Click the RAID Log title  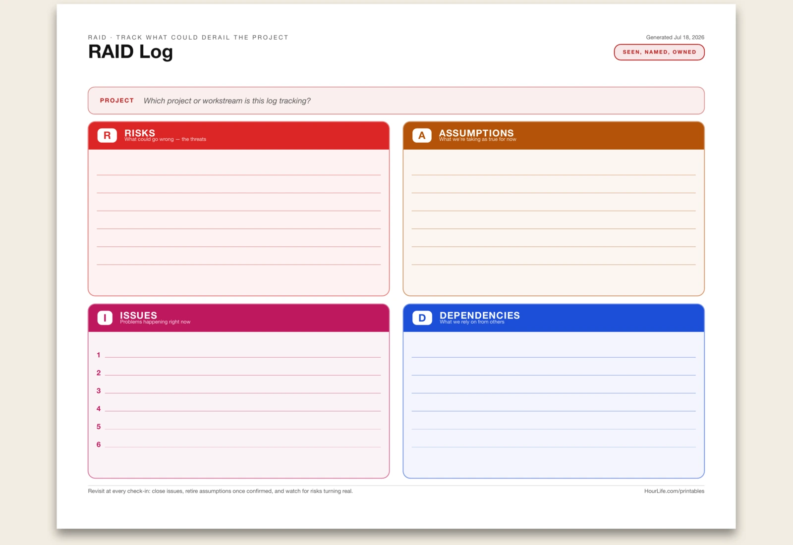130,52
